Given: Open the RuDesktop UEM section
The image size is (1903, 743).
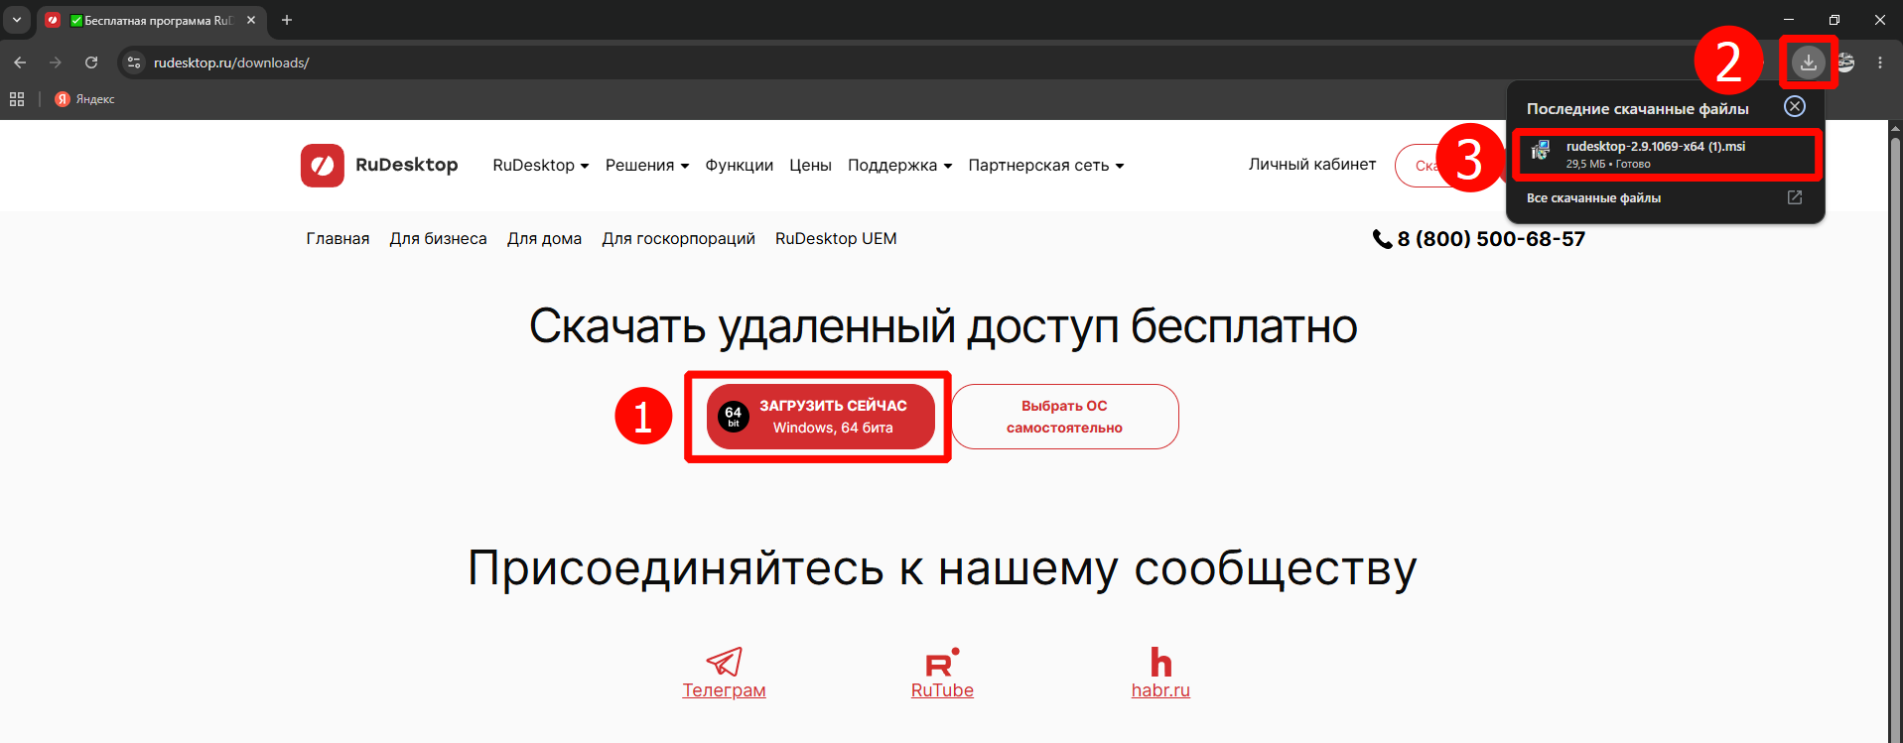Looking at the screenshot, I should 836,239.
